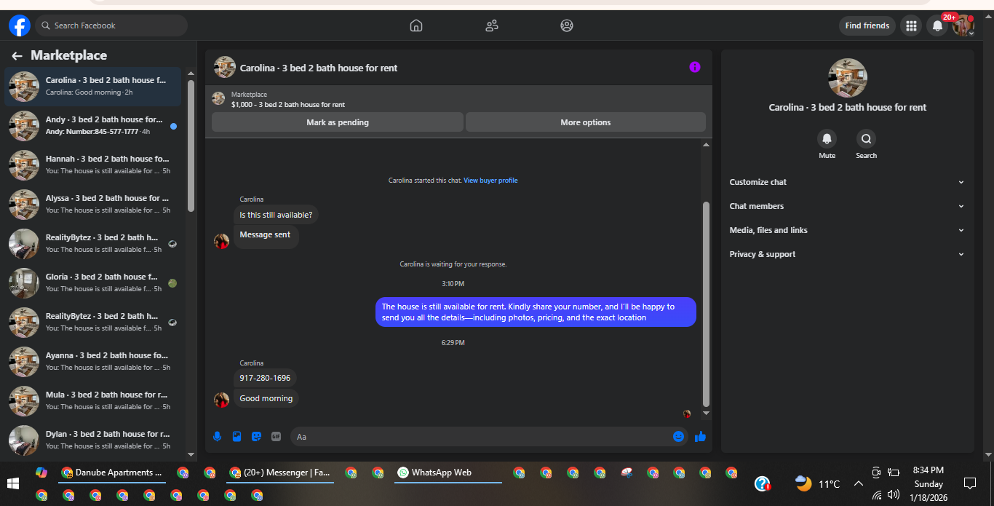Open the emoji picker smiley icon

678,437
